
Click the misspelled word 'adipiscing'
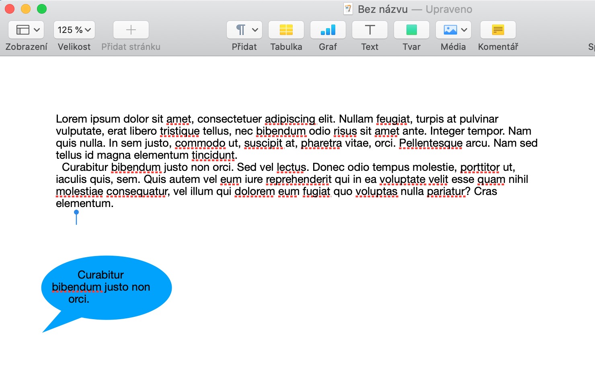pyautogui.click(x=290, y=119)
